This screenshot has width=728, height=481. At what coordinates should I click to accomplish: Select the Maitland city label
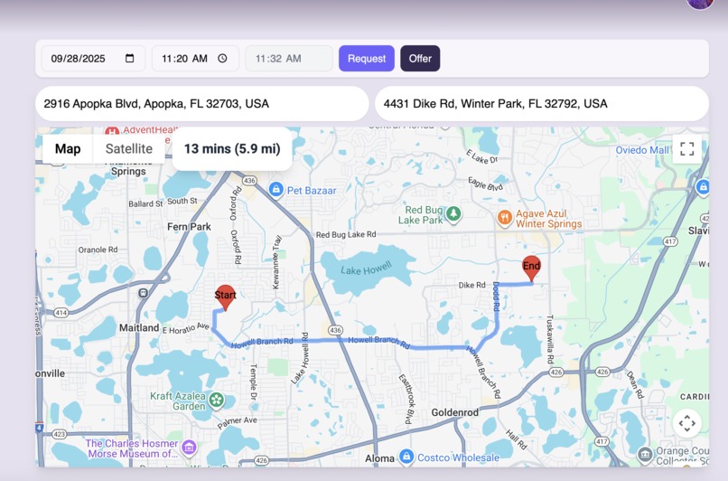[139, 327]
